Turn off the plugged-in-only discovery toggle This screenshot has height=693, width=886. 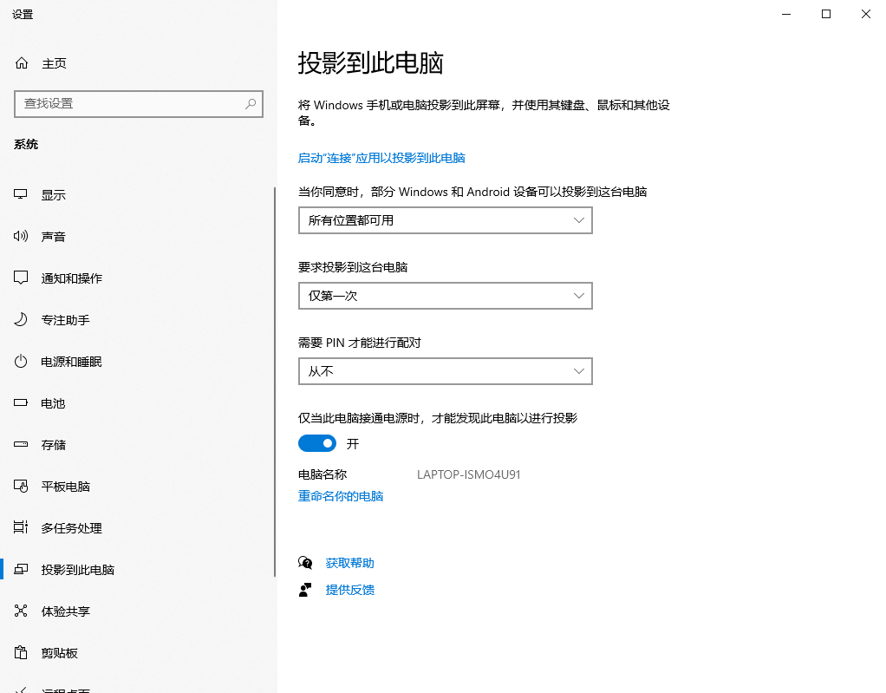(x=317, y=443)
